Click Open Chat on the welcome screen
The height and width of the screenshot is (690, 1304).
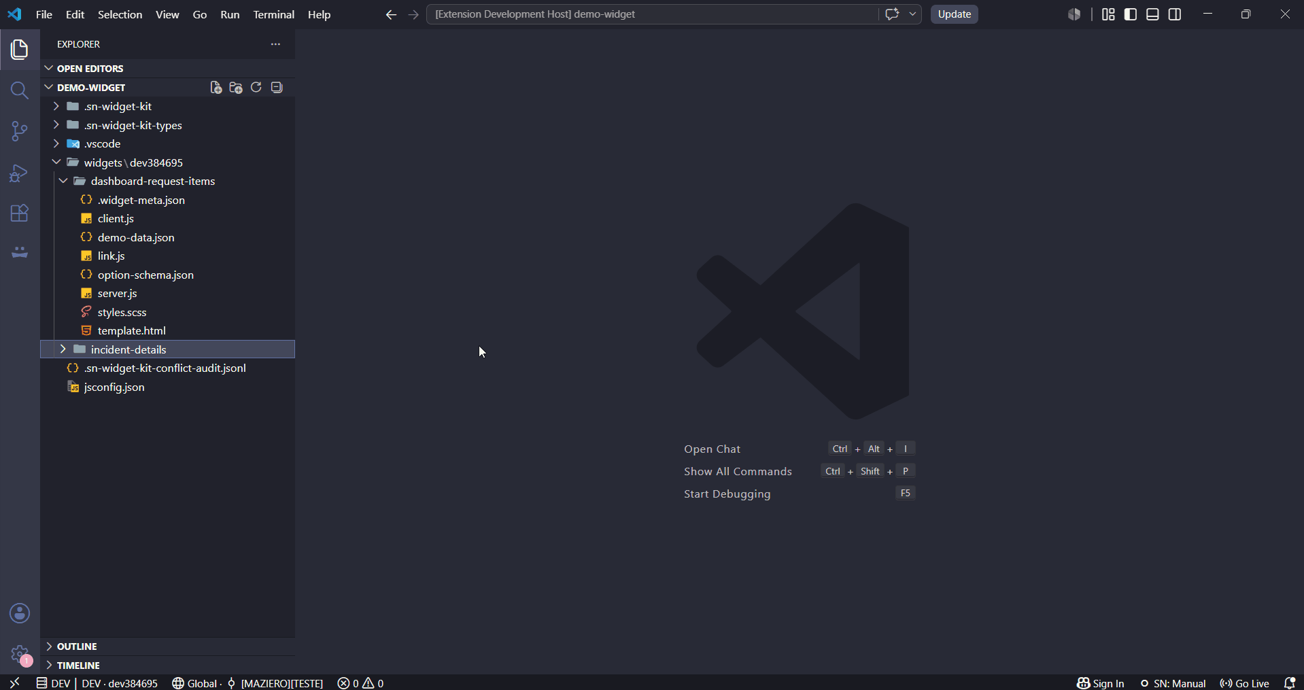712,449
